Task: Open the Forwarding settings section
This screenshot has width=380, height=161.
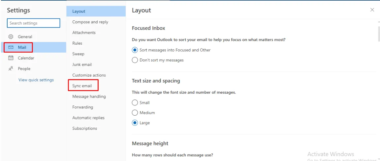Action: click(83, 107)
